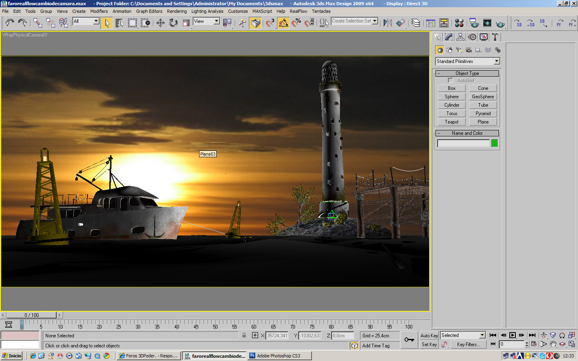Expand the selection filter All dropdown
Screen dimensions: 578x361
point(96,21)
